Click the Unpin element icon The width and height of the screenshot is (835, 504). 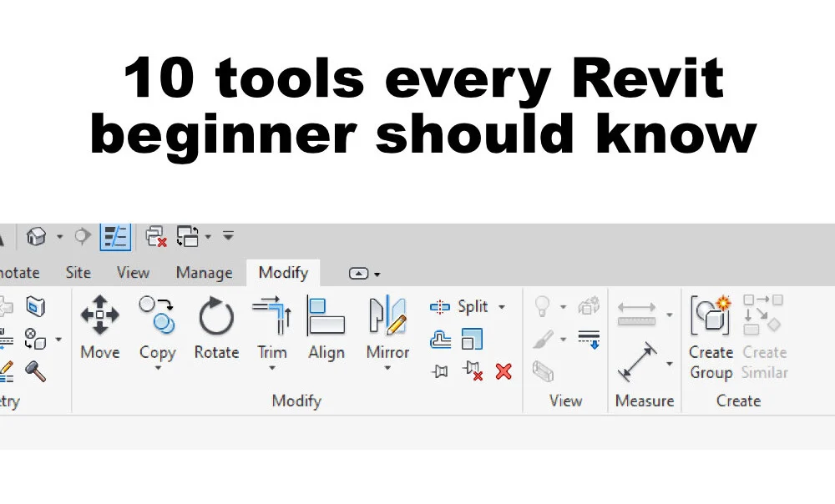[x=473, y=371]
